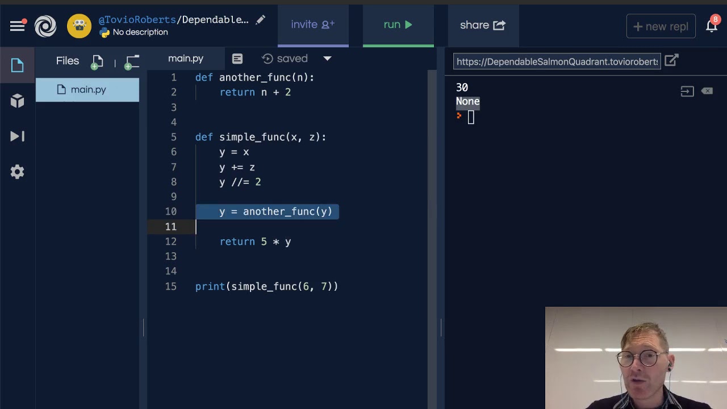Image resolution: width=727 pixels, height=409 pixels.
Task: Click the share button
Action: (483, 25)
